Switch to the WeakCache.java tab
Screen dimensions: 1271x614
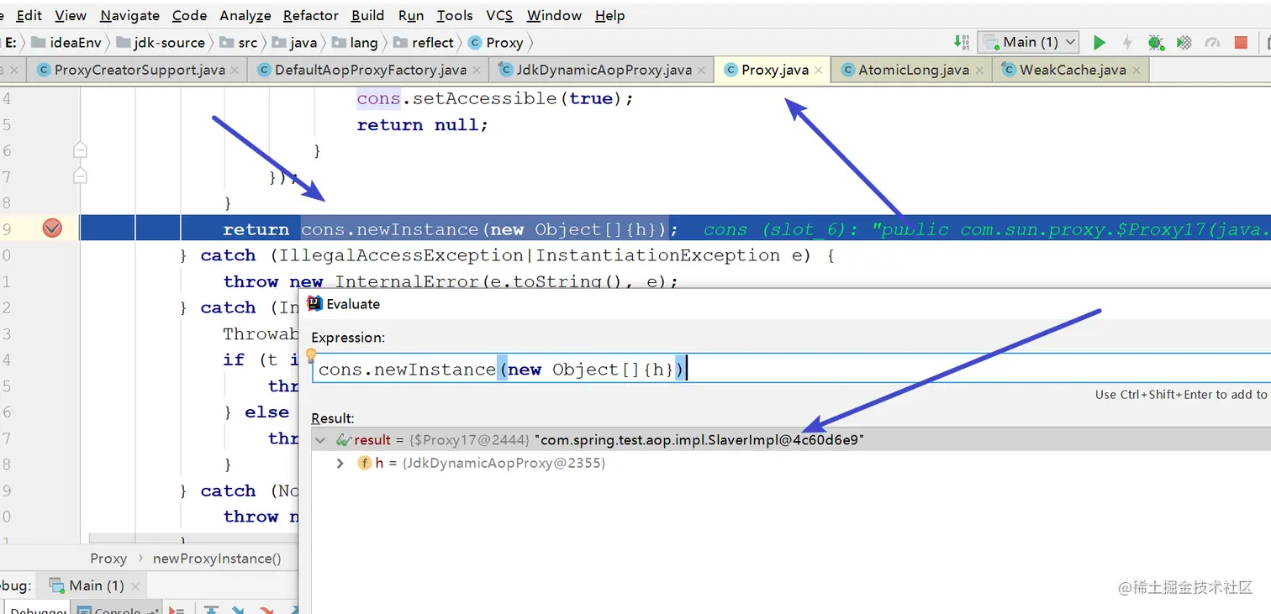(1072, 71)
